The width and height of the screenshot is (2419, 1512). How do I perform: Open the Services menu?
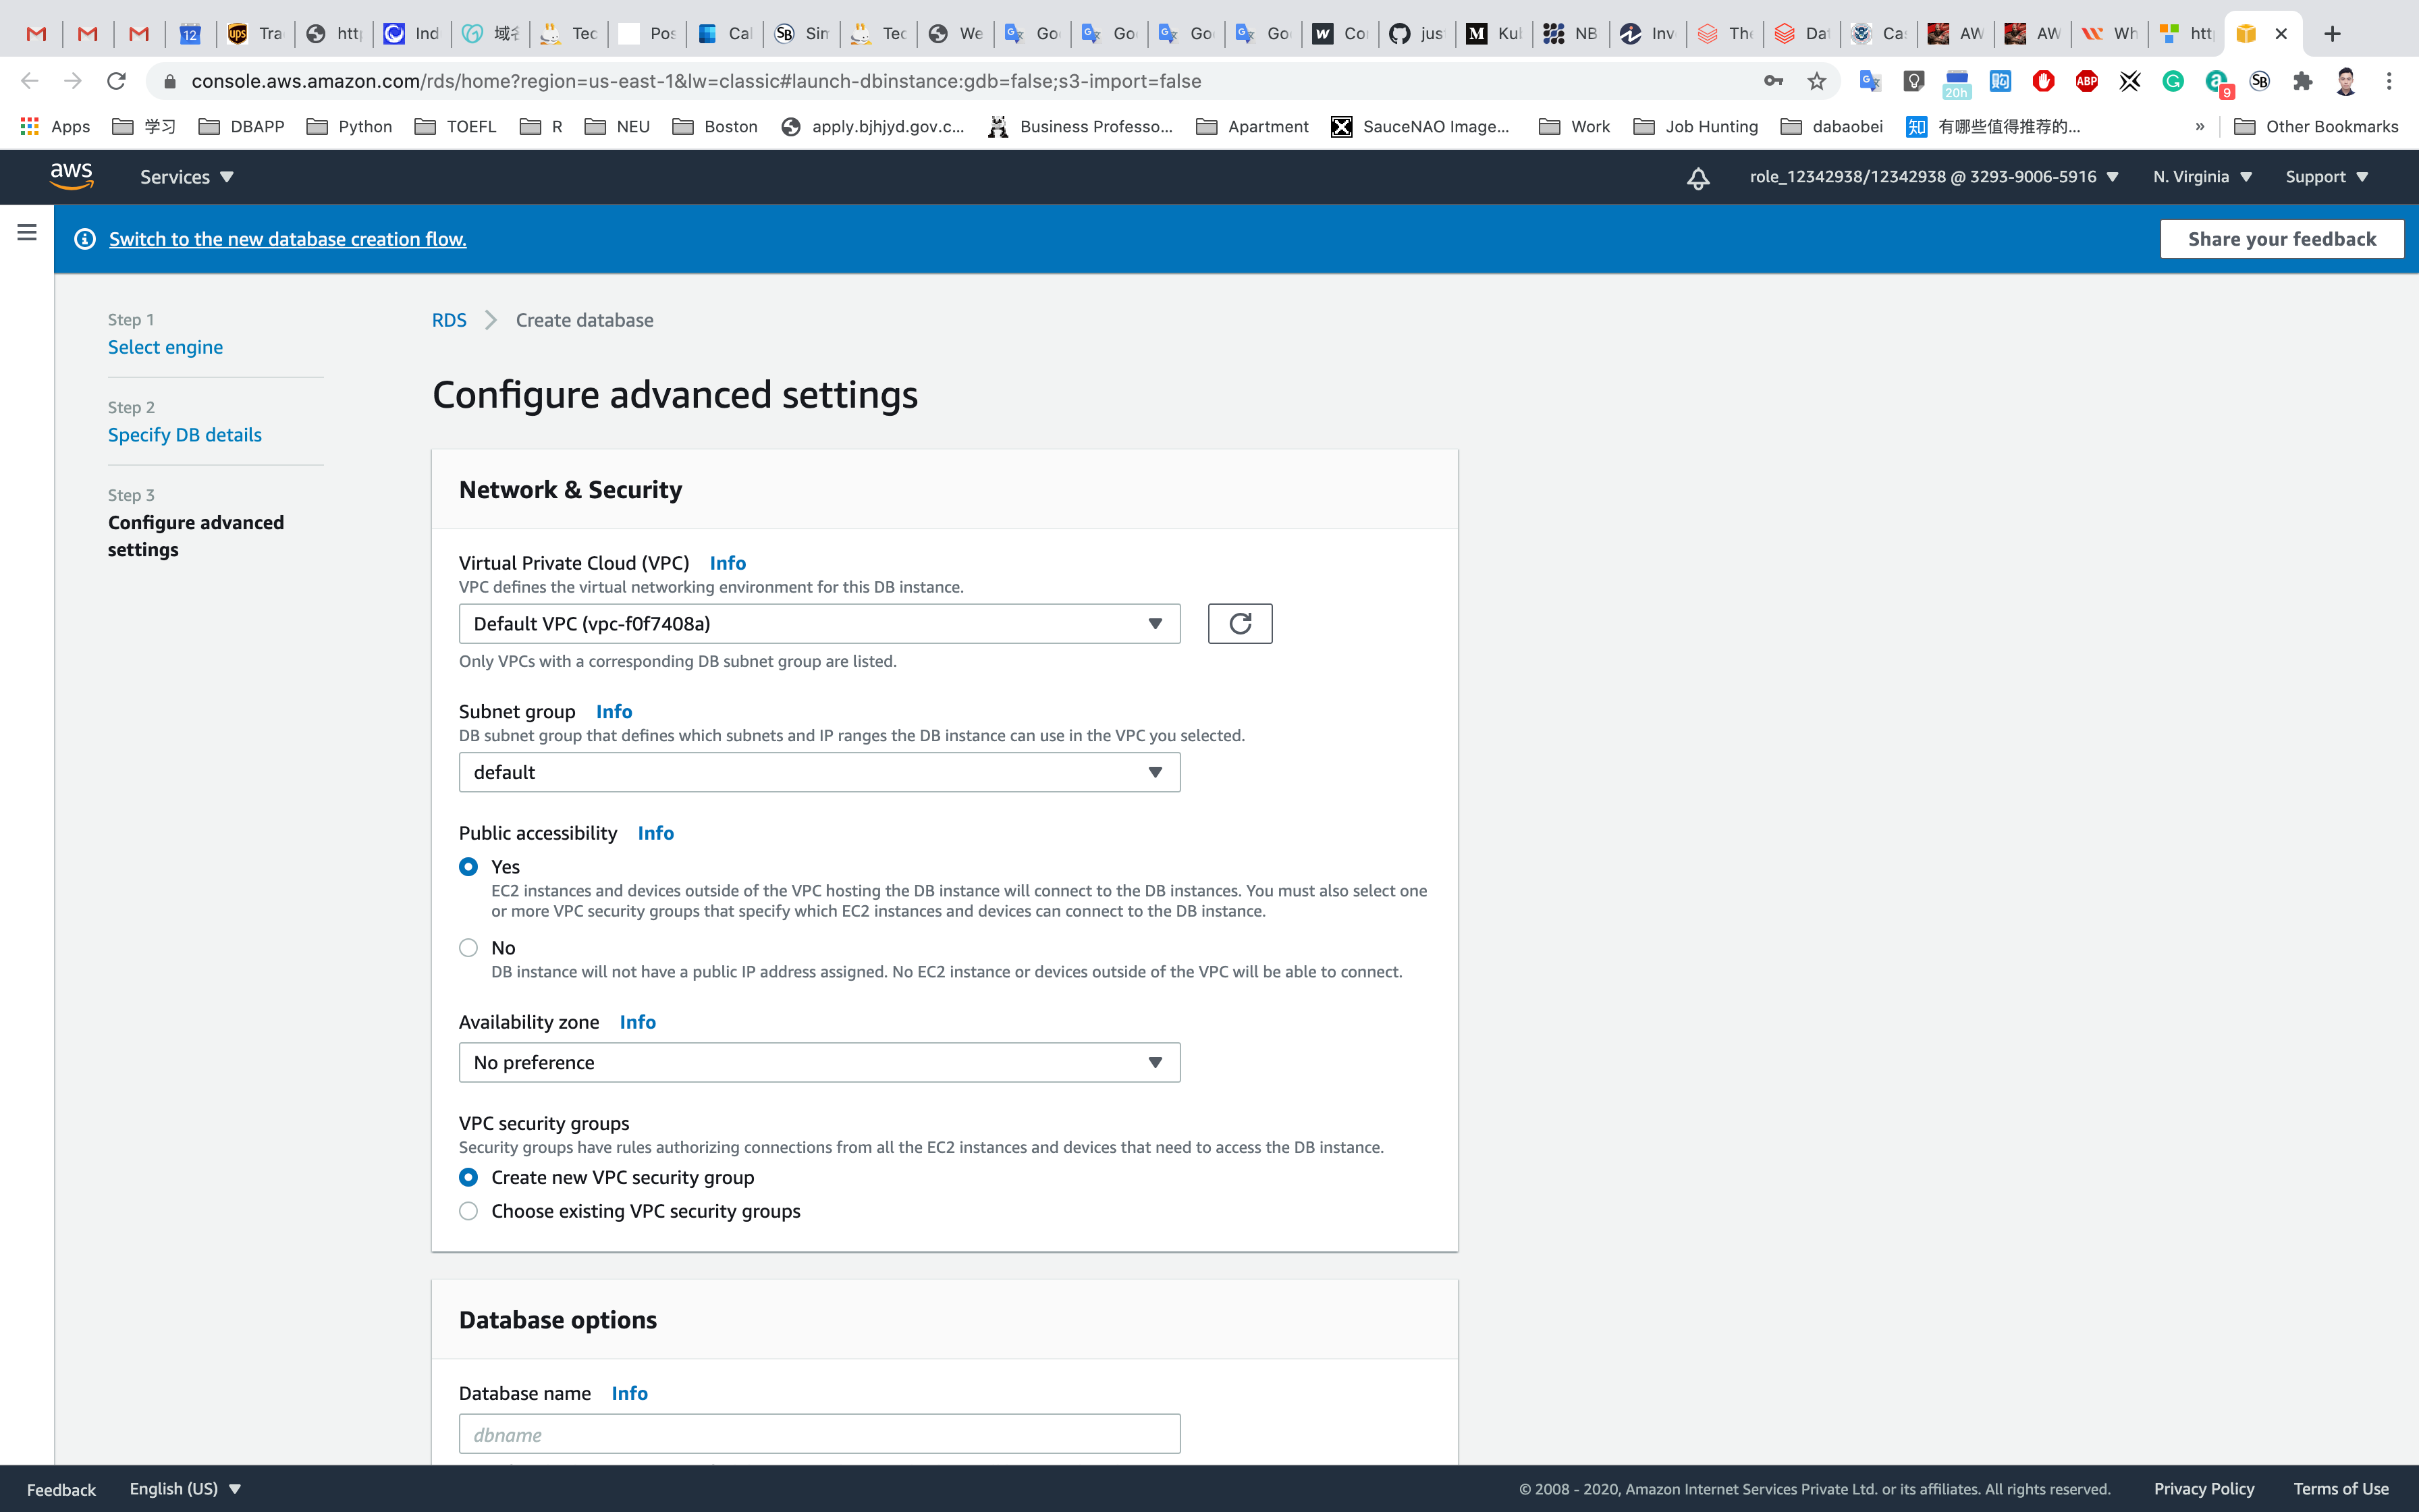(x=186, y=177)
